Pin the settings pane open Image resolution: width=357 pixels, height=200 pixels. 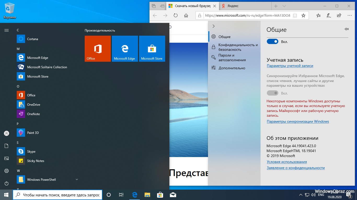pyautogui.click(x=347, y=29)
